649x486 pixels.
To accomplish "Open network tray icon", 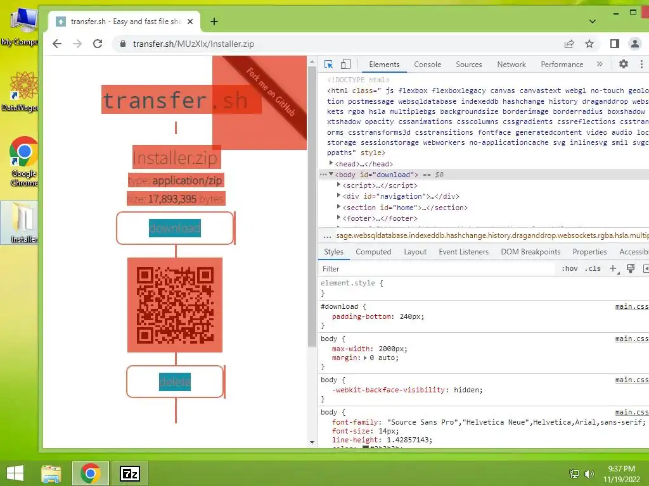I will click(x=574, y=473).
